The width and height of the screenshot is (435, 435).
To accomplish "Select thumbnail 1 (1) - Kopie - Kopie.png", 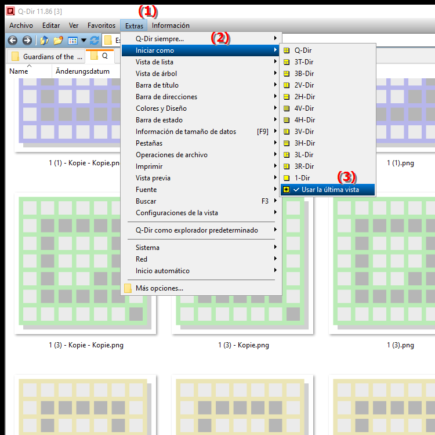I will click(67, 115).
